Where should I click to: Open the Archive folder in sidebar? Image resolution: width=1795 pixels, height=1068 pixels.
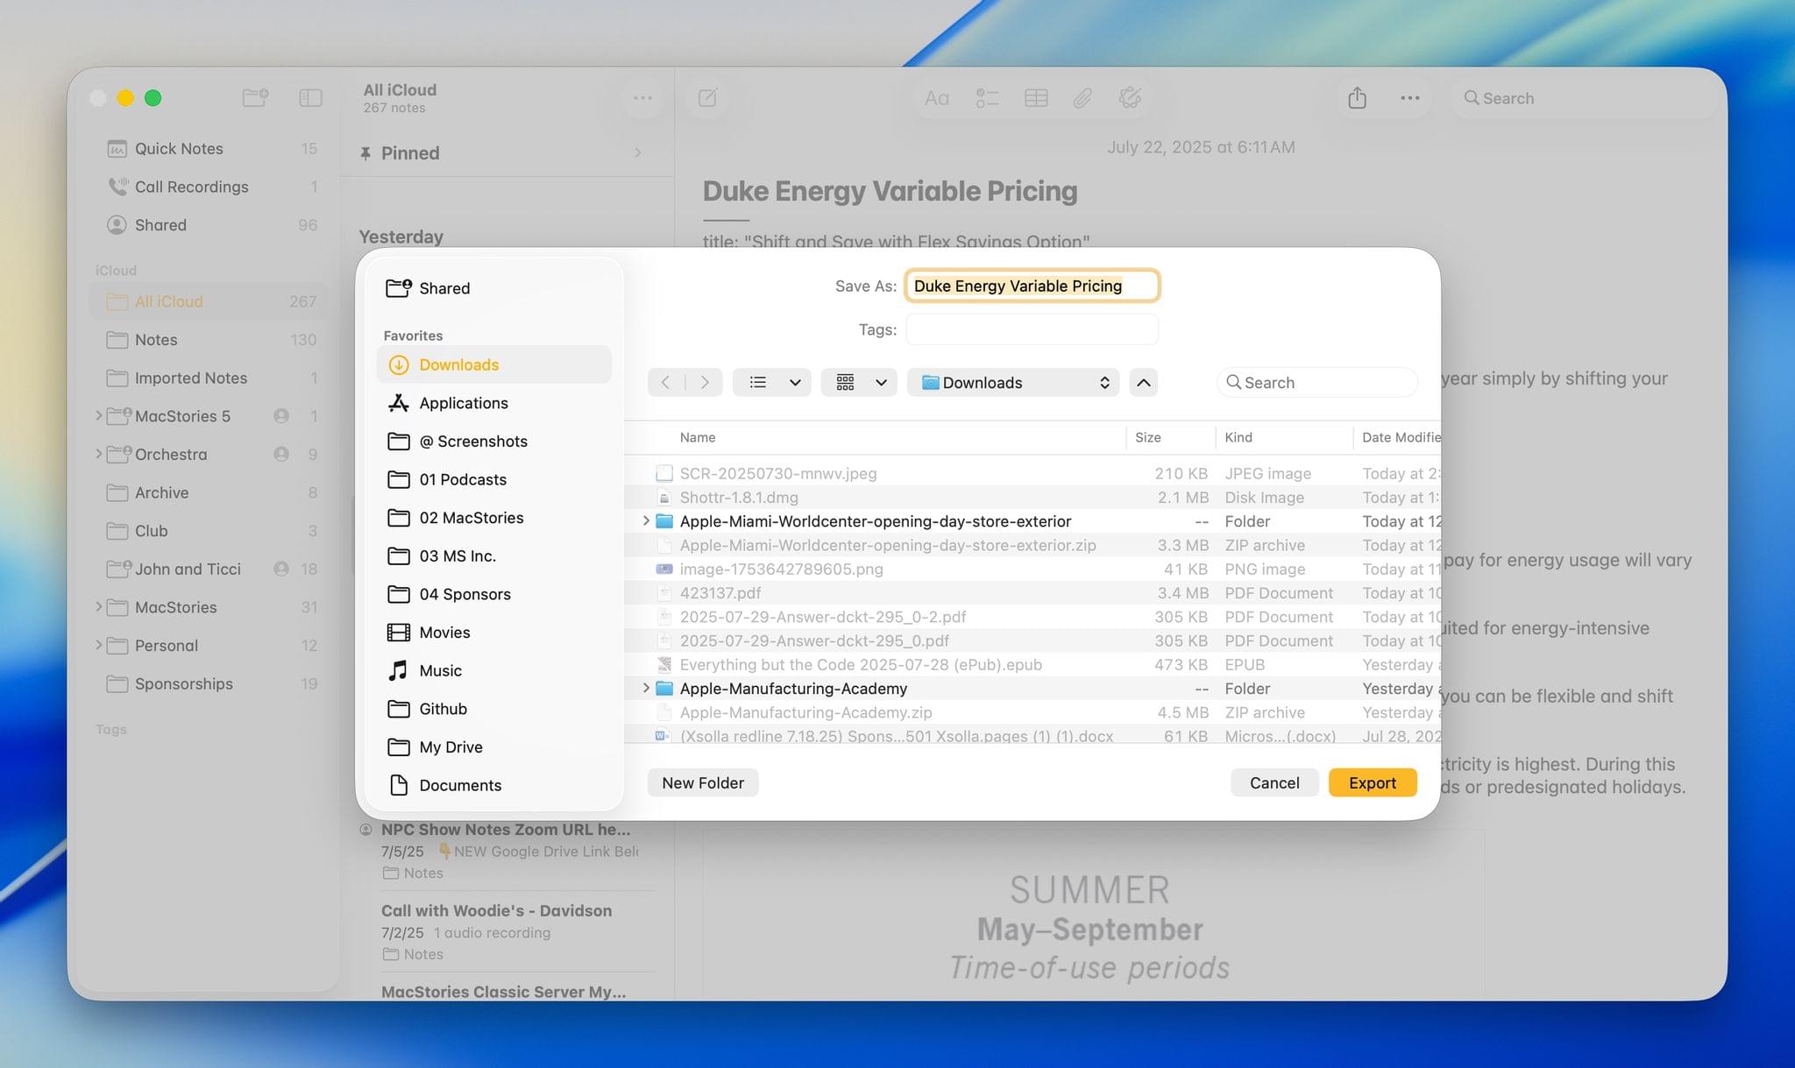[209, 492]
